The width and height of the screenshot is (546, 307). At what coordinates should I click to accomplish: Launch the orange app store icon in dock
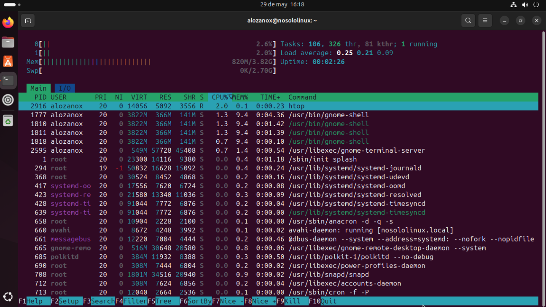pyautogui.click(x=8, y=61)
